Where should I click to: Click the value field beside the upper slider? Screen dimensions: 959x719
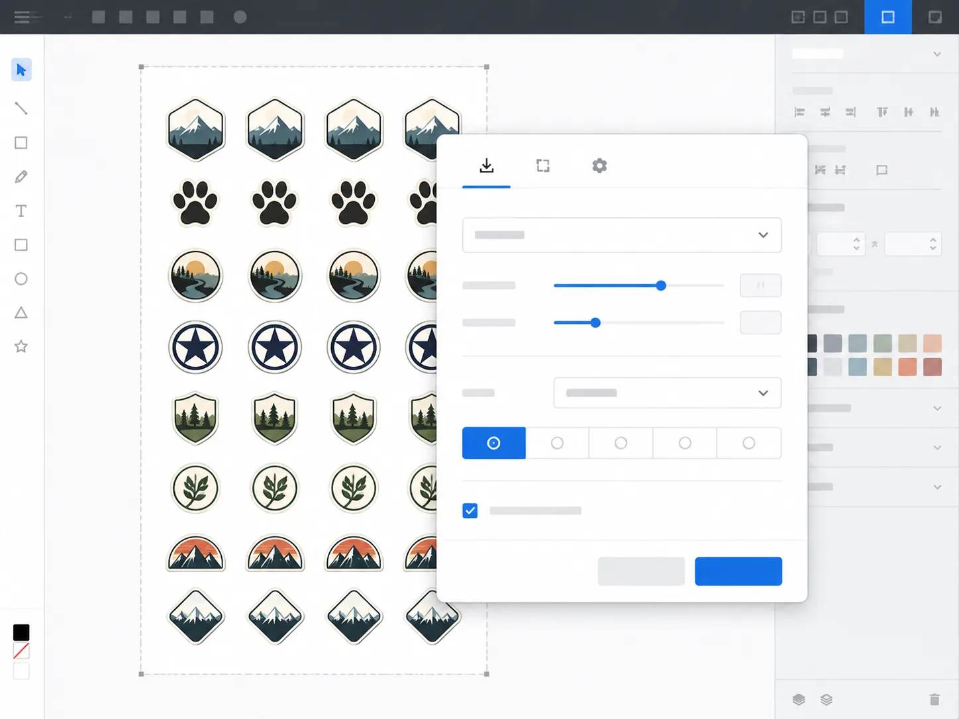tap(760, 285)
